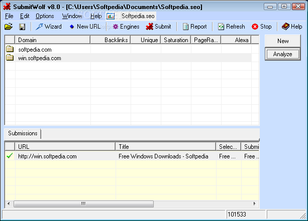
Task: Sort by the Saturation column header
Action: [176, 40]
